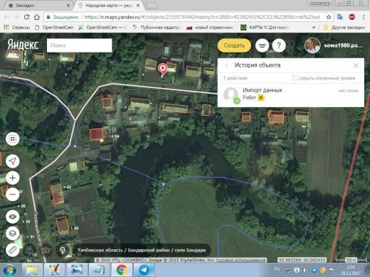Screen dimensions: 370x277
Task: Click the yellow Создать button
Action: (x=234, y=45)
